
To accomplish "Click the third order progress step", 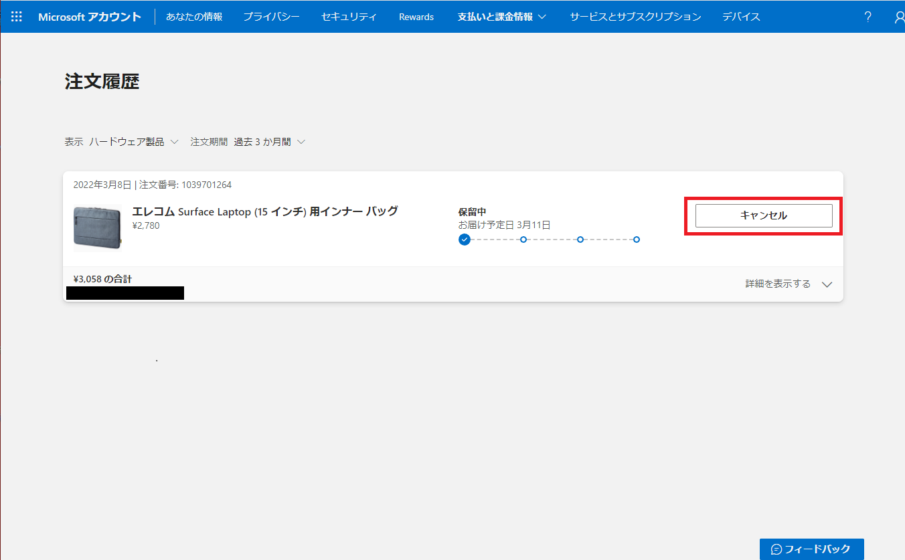I will tap(580, 240).
